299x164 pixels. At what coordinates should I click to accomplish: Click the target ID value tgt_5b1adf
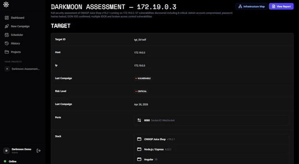pyautogui.click(x=140, y=39)
